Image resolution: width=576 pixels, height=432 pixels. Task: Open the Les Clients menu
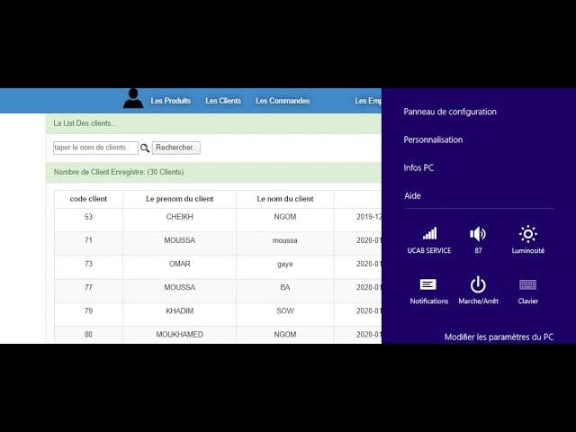[223, 101]
